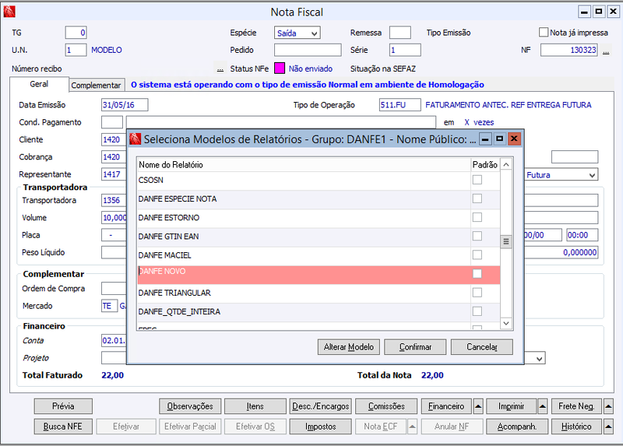Image resolution: width=623 pixels, height=446 pixels.
Task: Click the Acompanh. button
Action: [x=517, y=427]
